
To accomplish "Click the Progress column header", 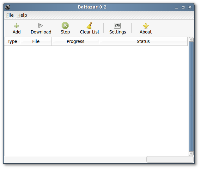I will (76, 41).
